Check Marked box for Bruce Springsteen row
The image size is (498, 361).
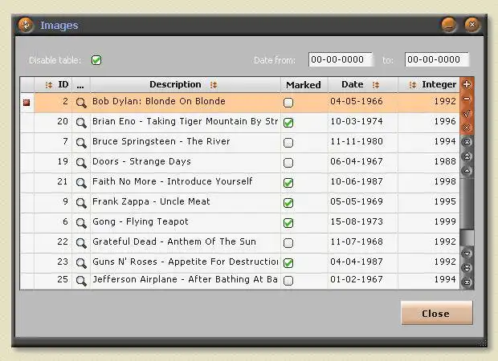[x=288, y=143]
